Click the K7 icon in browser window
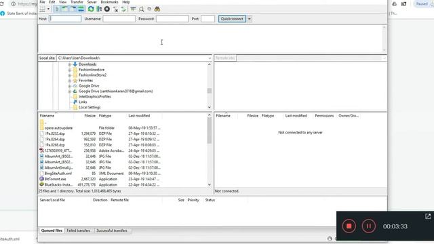The width and height of the screenshot is (434, 244). pyautogui.click(x=404, y=4)
